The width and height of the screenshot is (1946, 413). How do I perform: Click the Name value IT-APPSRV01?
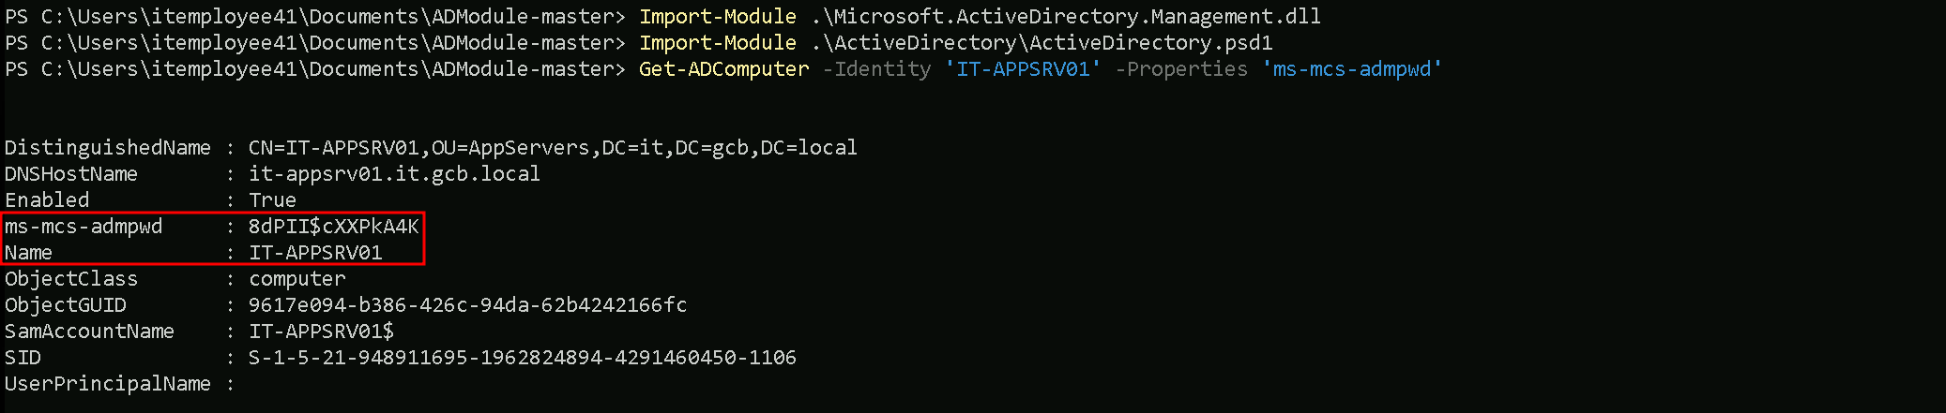point(315,253)
